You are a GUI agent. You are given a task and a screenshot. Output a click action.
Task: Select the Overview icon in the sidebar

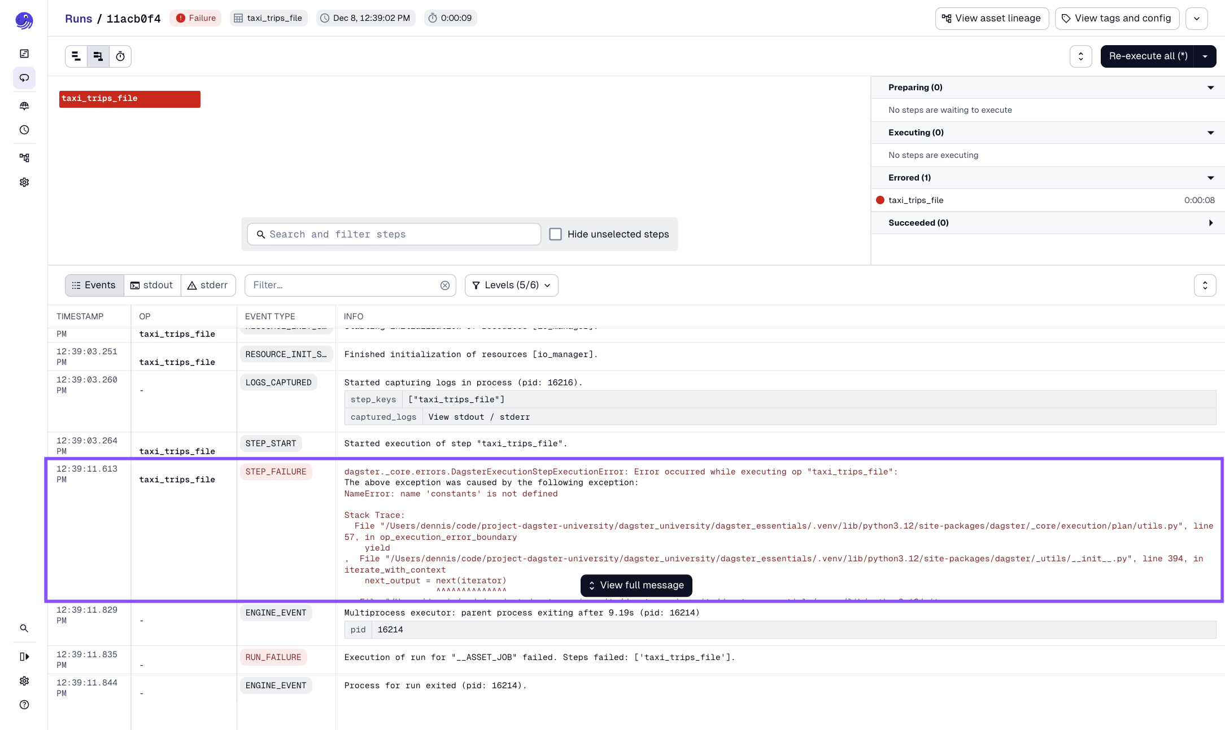[x=24, y=54]
